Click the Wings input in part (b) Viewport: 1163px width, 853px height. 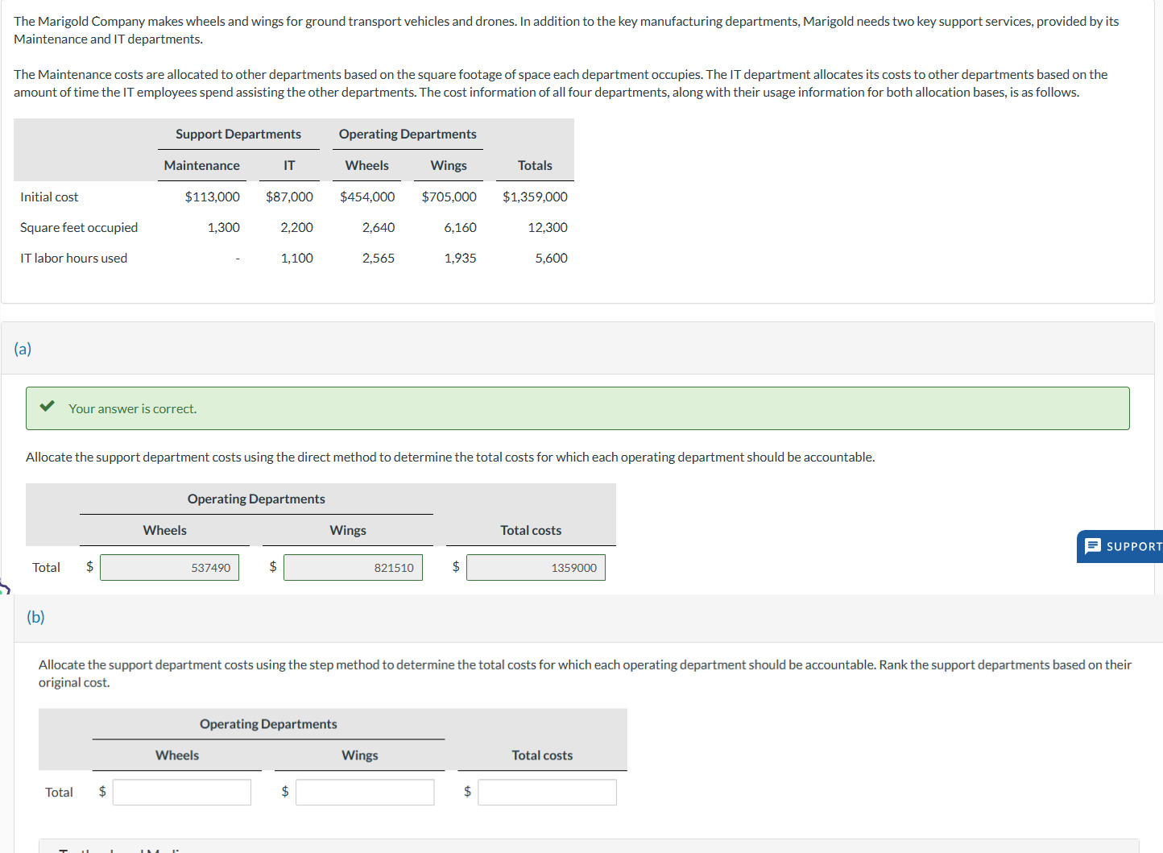[365, 792]
